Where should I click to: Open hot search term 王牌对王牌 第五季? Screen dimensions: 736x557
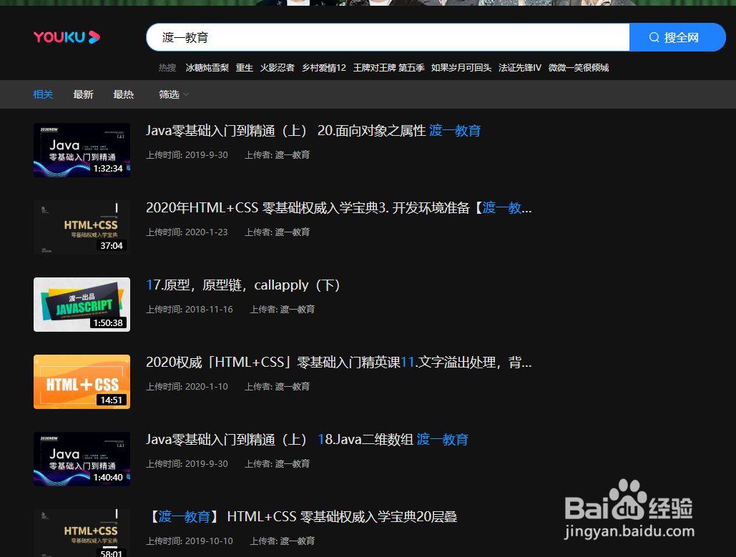point(388,68)
